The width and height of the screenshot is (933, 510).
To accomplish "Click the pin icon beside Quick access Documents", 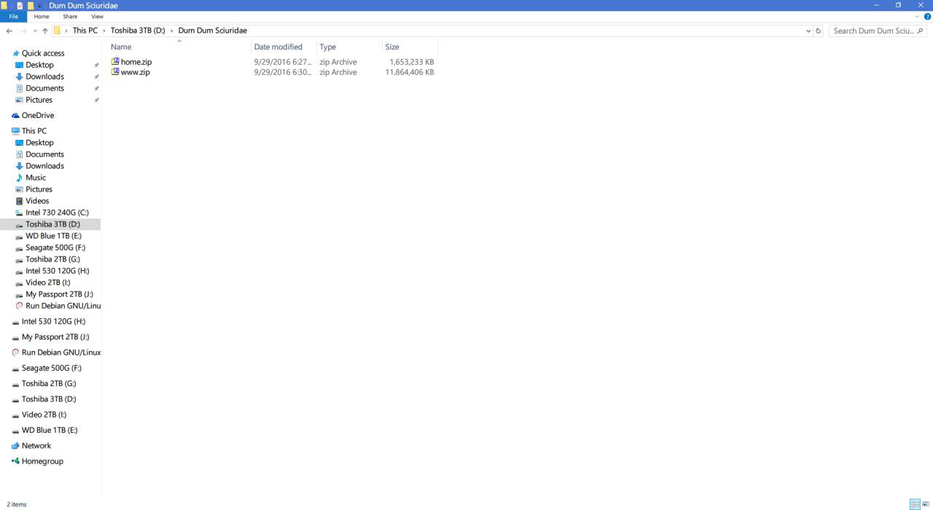I will point(96,88).
